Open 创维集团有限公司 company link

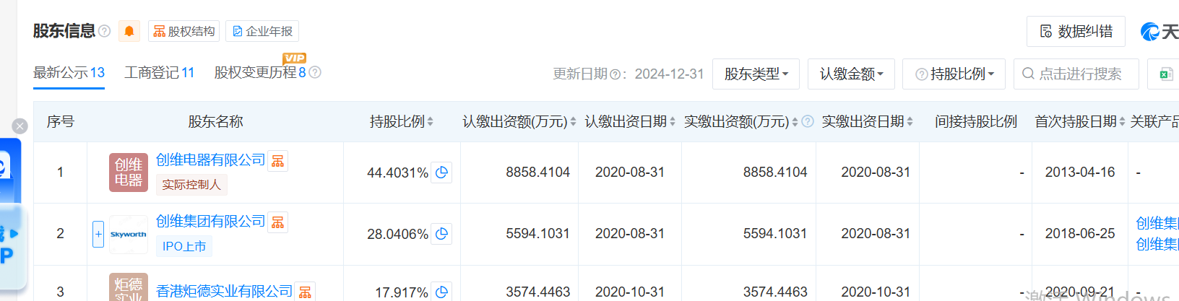[x=211, y=222]
